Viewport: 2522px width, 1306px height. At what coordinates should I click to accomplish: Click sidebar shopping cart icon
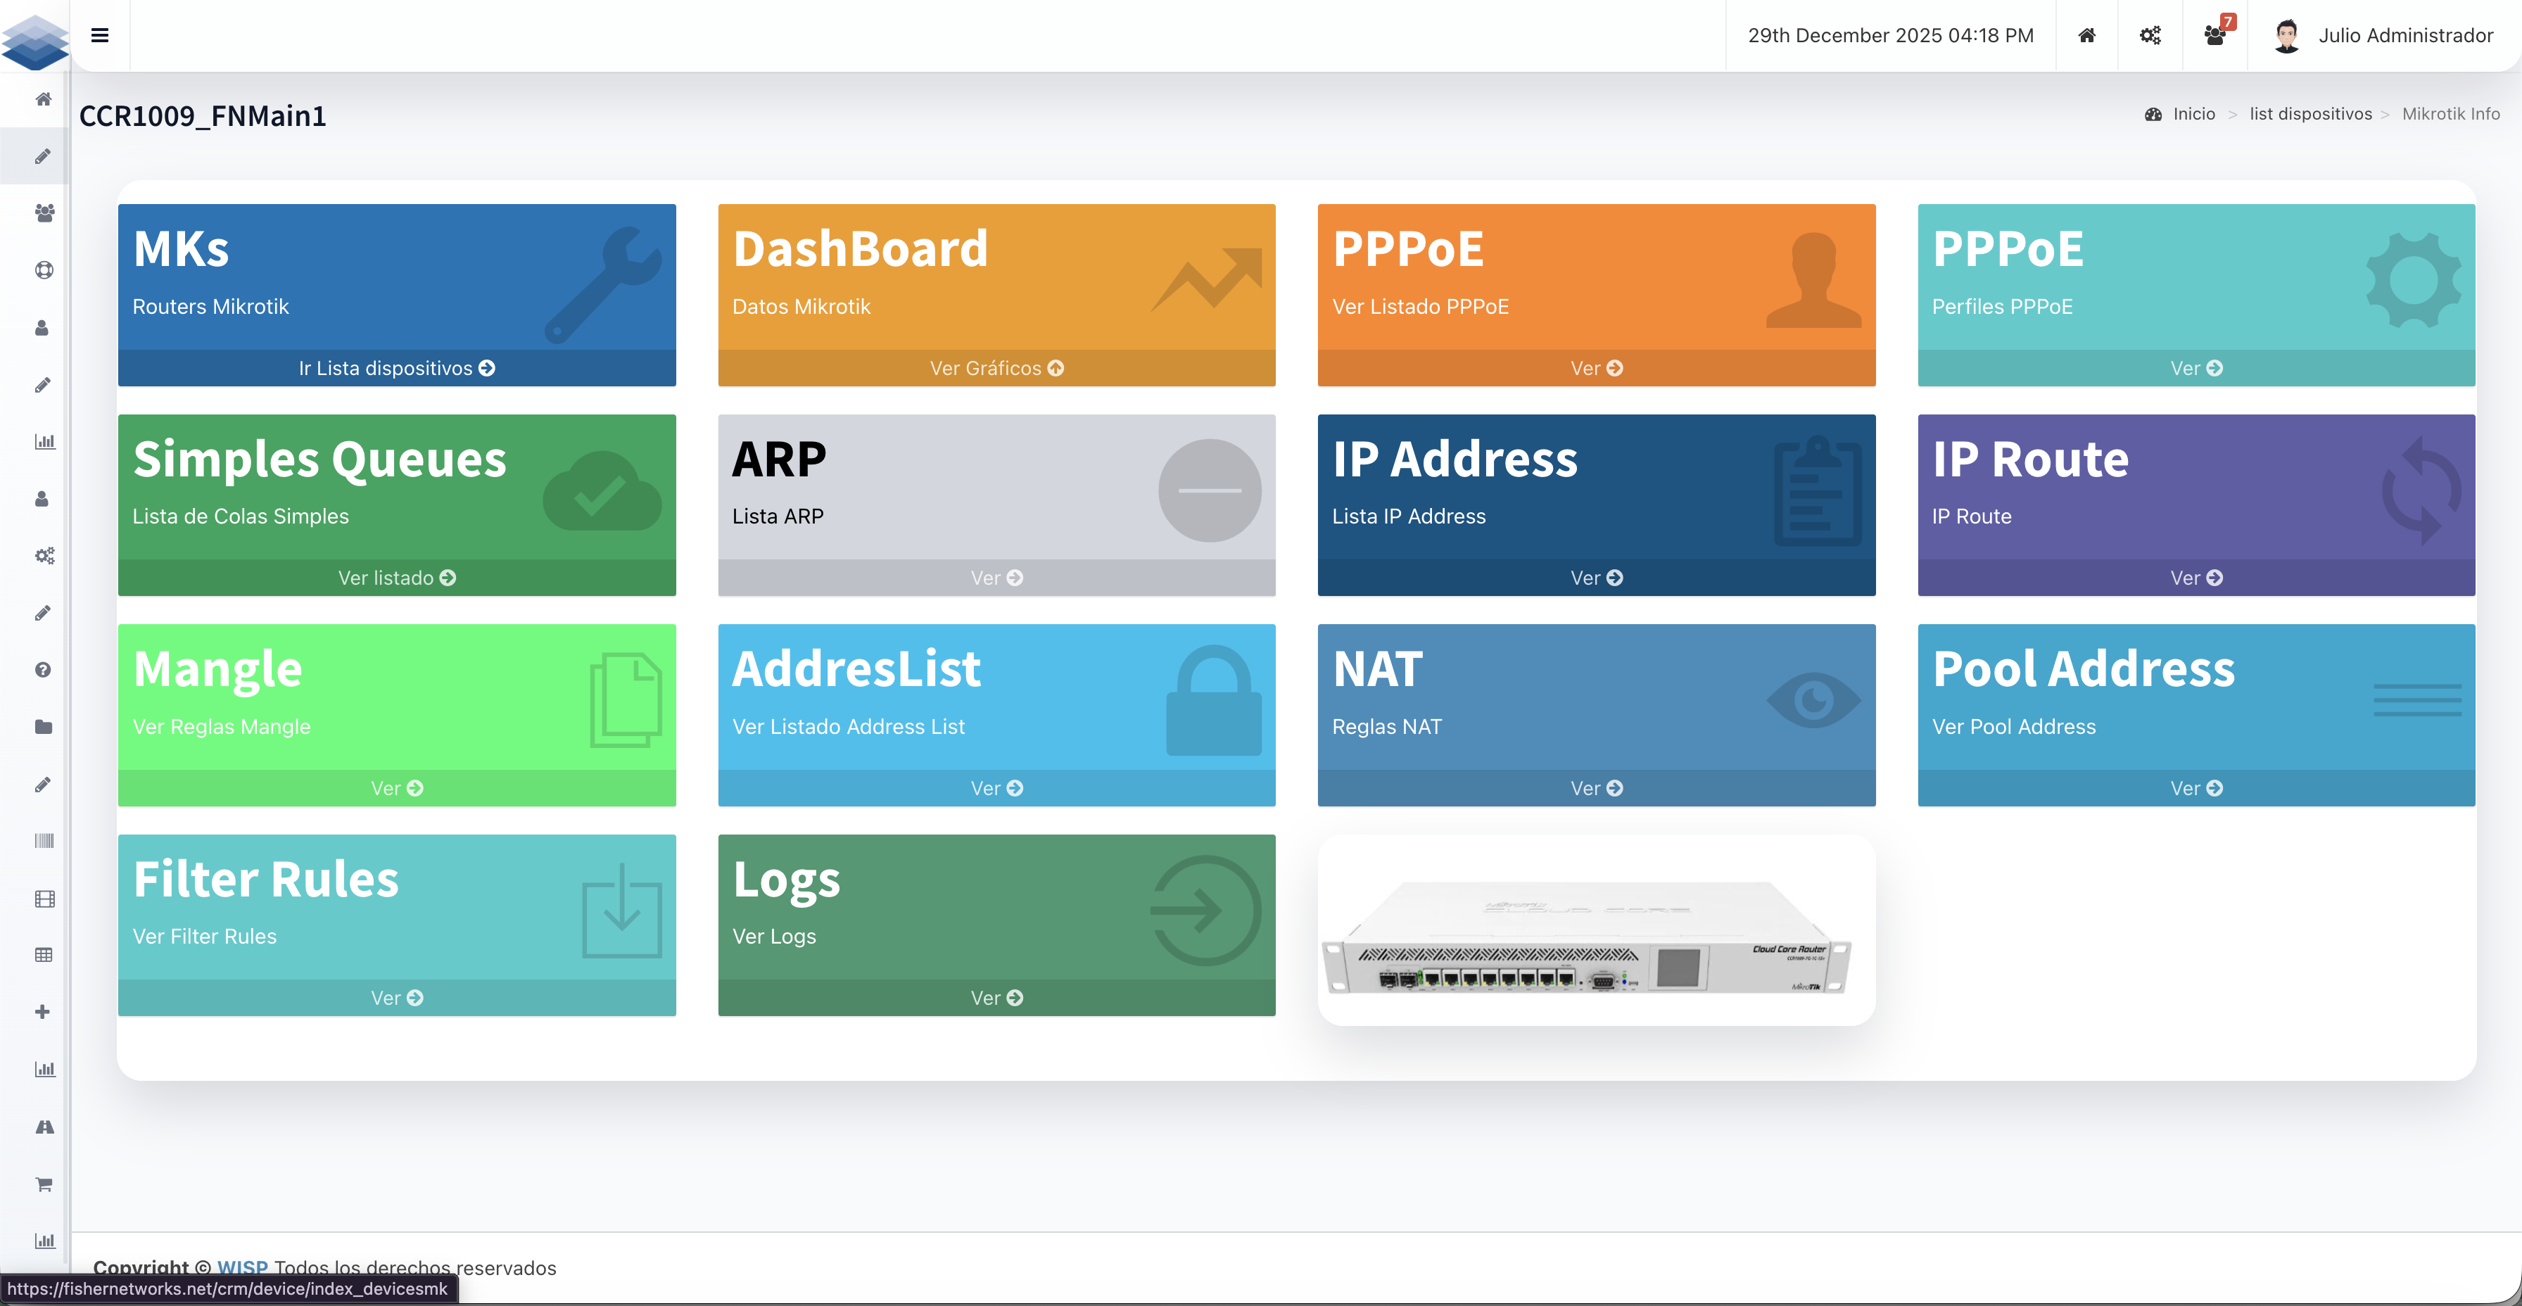43,1184
